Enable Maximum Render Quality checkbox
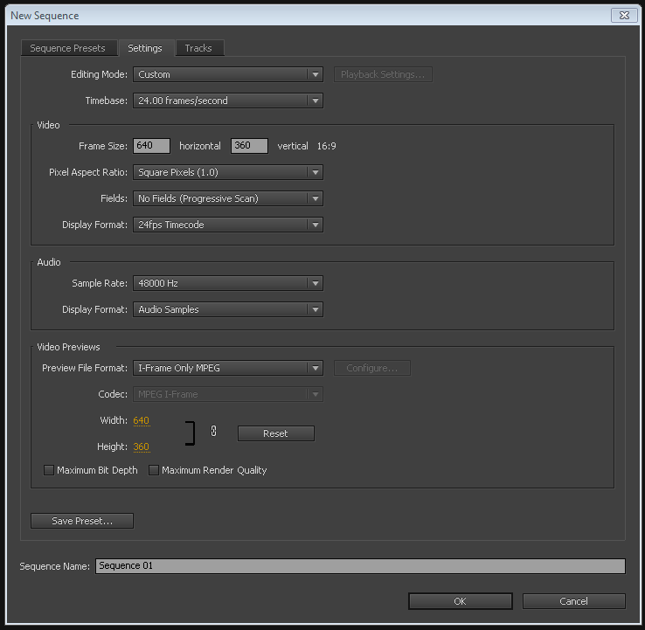645x630 pixels. click(154, 470)
